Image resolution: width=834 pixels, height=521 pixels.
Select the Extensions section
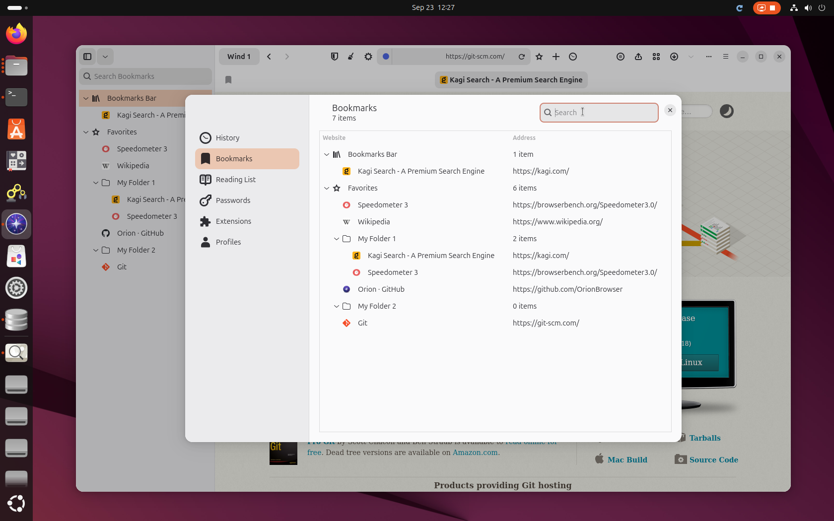pos(233,221)
